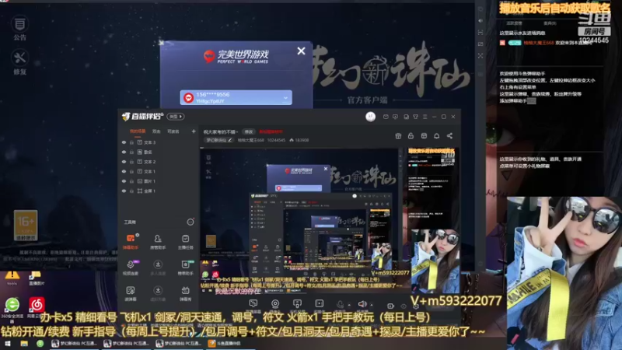Image resolution: width=622 pixels, height=350 pixels.
Task: Open the 弹幕秀 tool
Action: (185, 294)
